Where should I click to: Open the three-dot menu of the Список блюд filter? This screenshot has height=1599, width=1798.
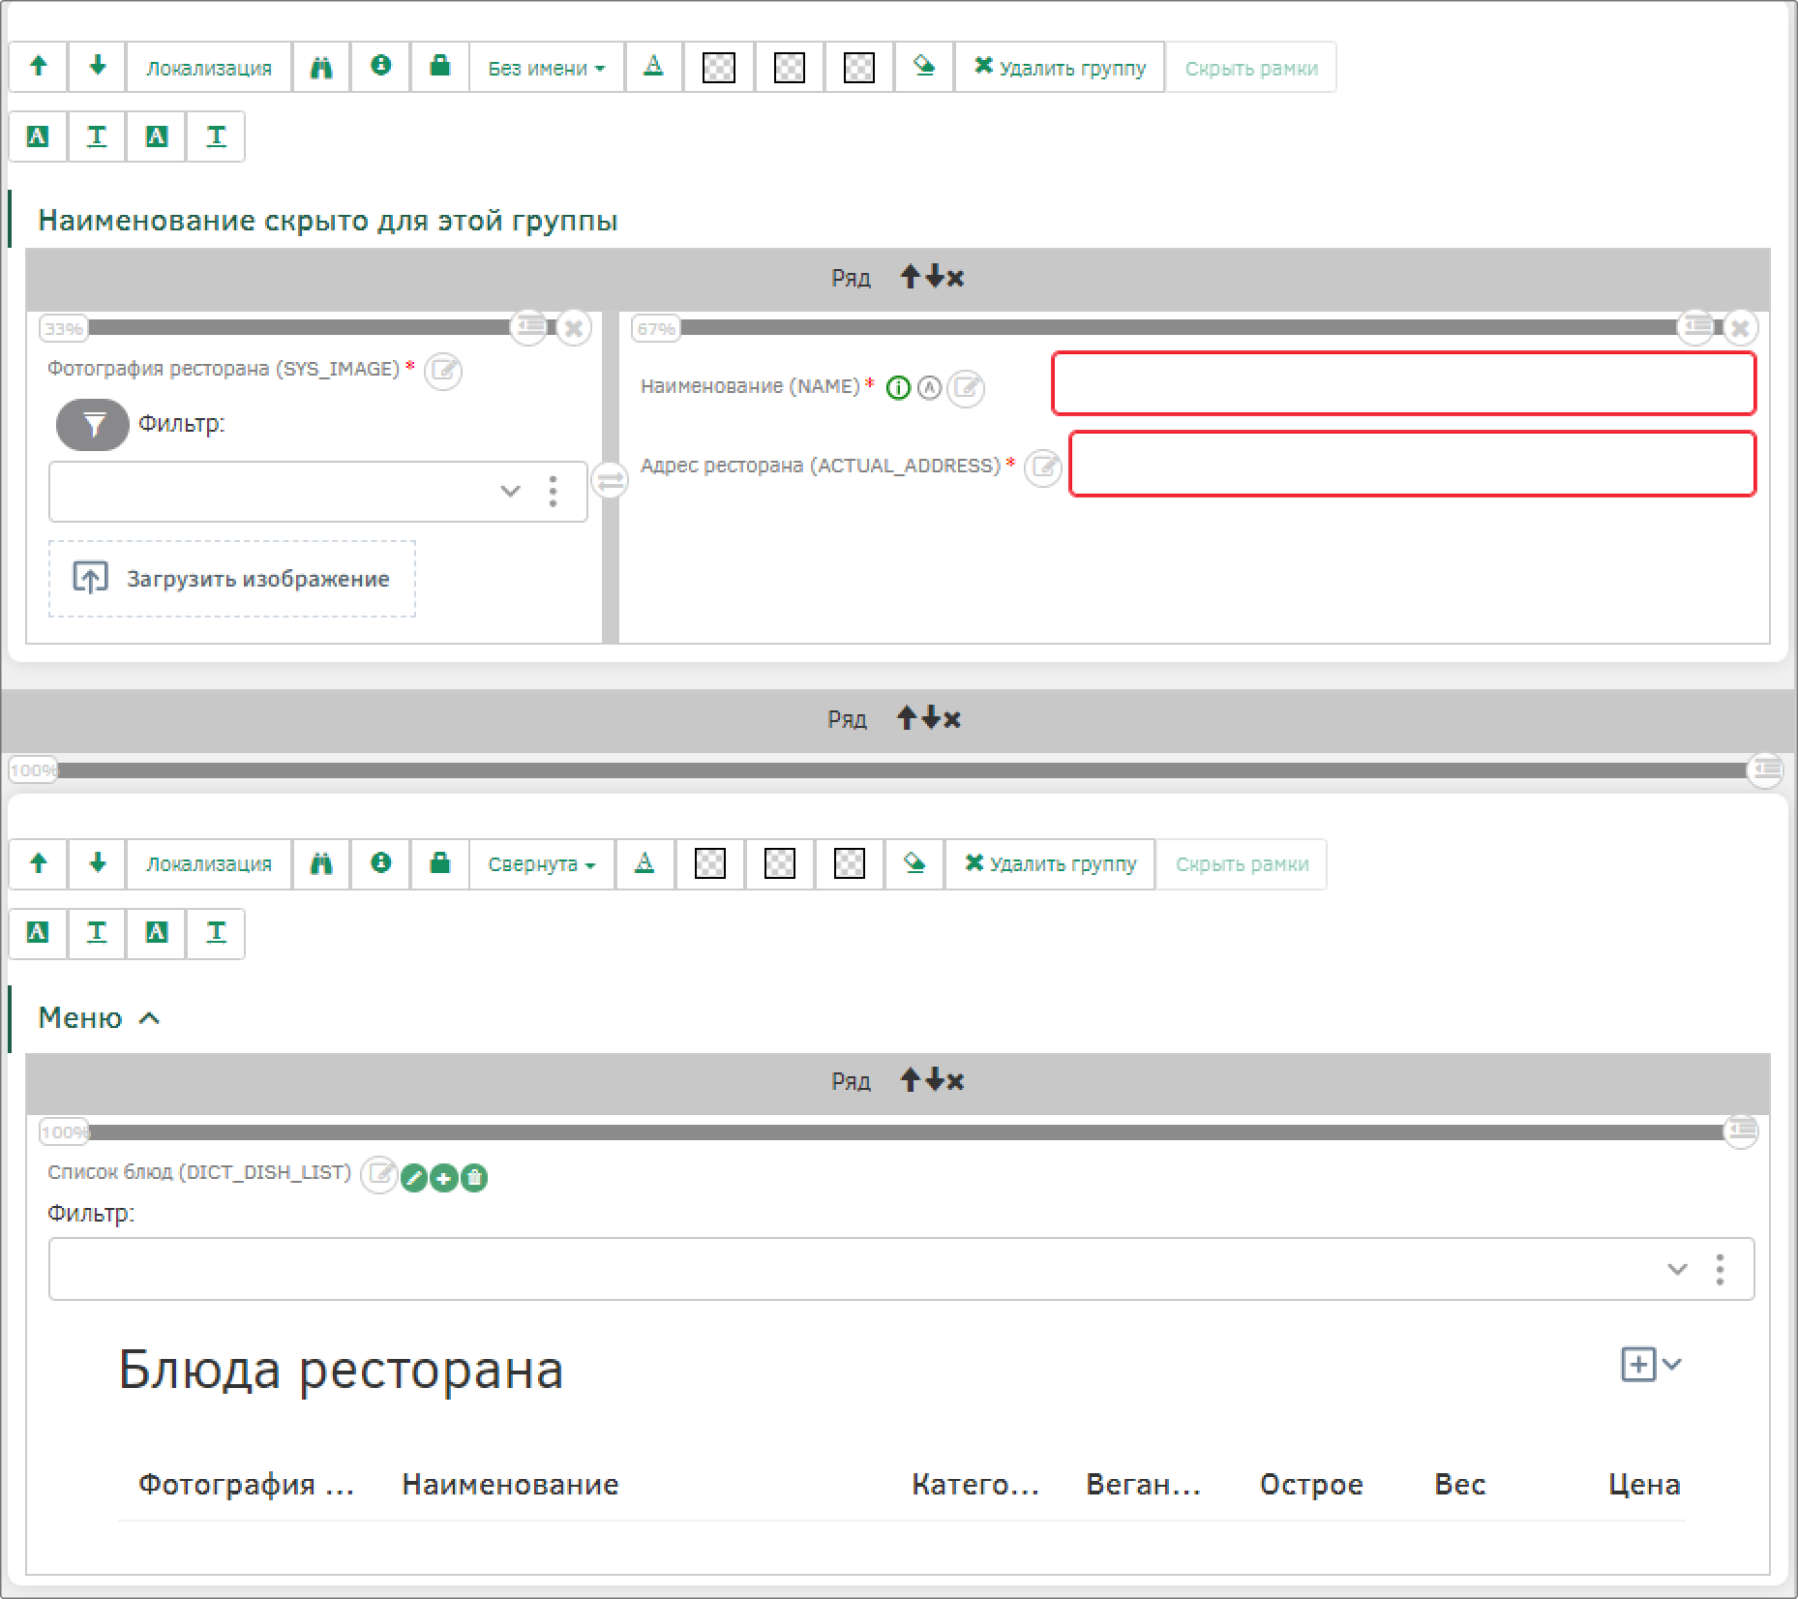1720,1269
